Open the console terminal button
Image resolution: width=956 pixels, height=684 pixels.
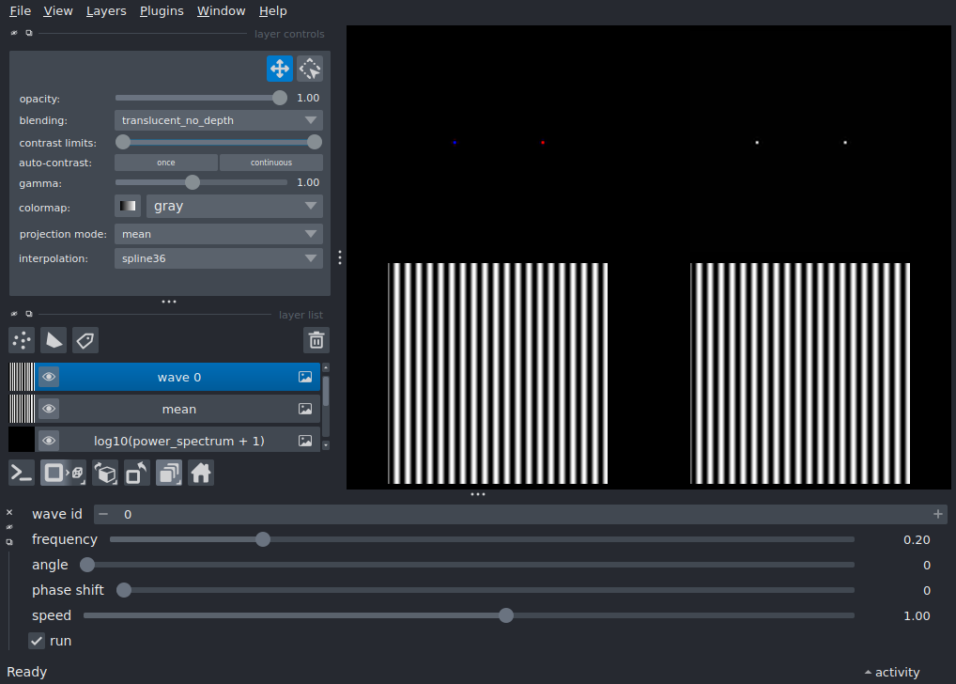(22, 473)
